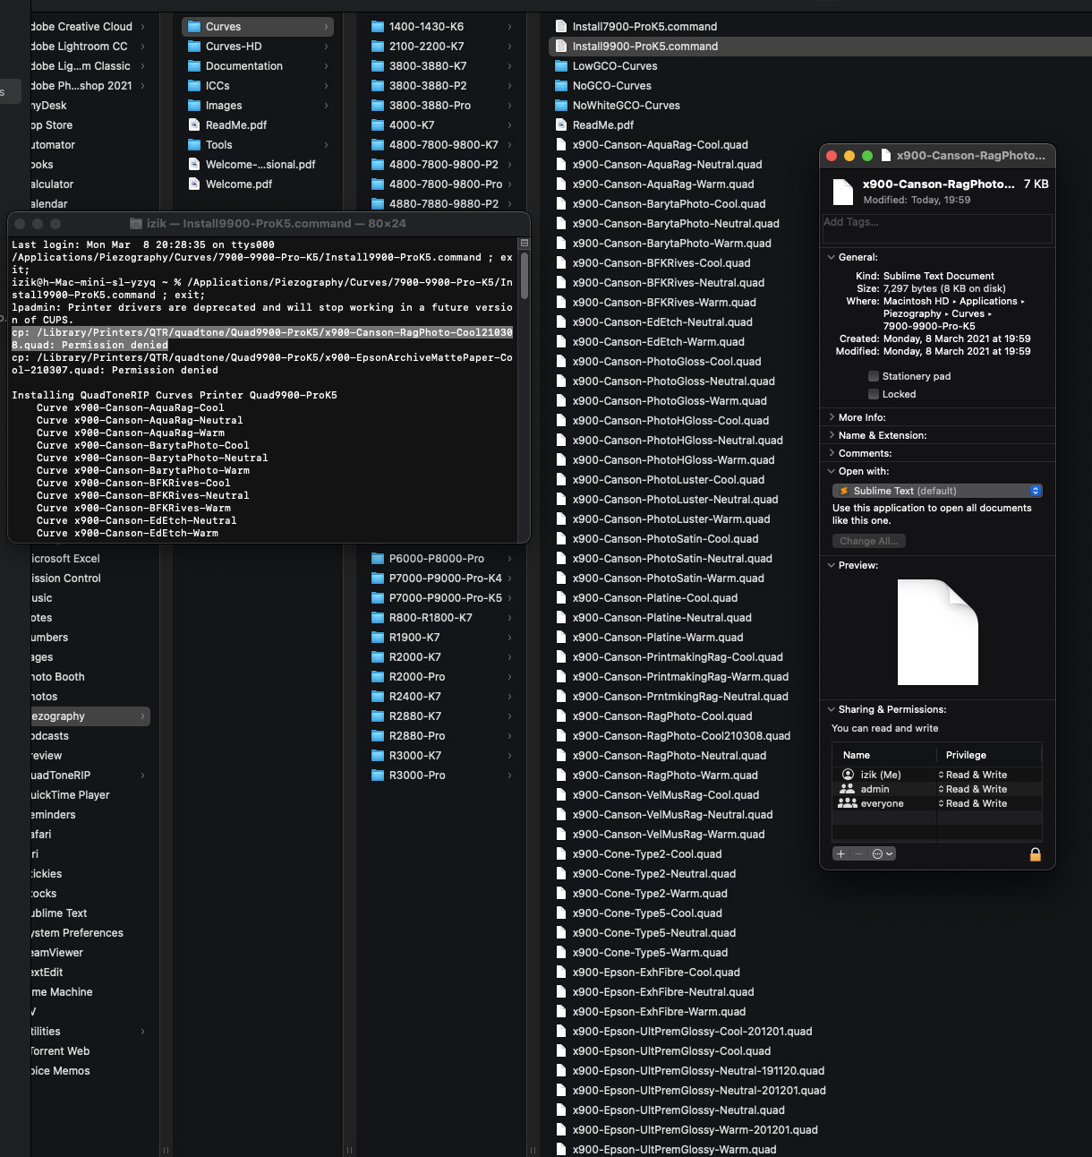The width and height of the screenshot is (1092, 1157).
Task: Click the ReadMe.pdf icon in the Piezography column
Action: [194, 125]
